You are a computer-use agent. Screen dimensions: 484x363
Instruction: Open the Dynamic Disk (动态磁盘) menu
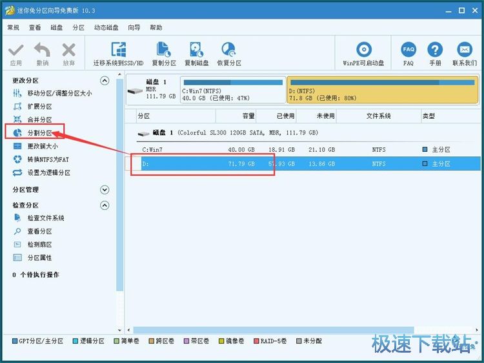click(106, 28)
